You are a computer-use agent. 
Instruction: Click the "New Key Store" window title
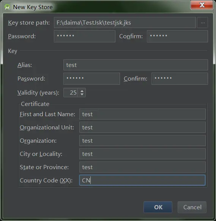[x=33, y=7]
